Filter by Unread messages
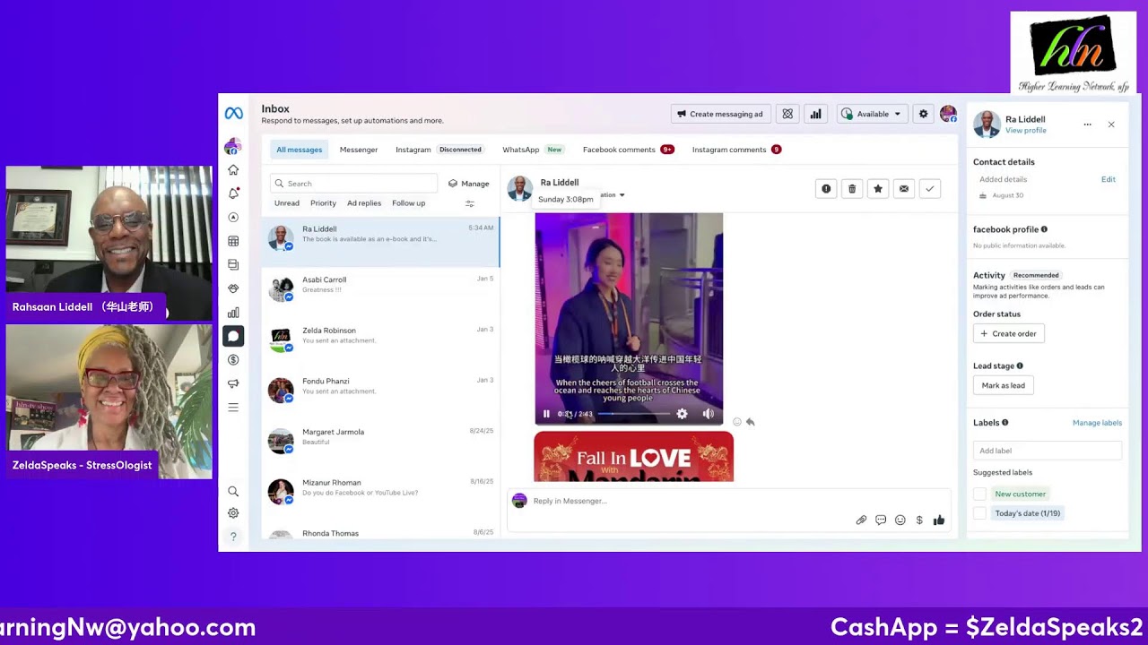 click(287, 203)
